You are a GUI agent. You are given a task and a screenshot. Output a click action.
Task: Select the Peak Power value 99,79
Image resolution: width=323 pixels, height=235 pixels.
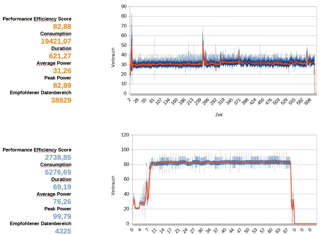(x=62, y=217)
